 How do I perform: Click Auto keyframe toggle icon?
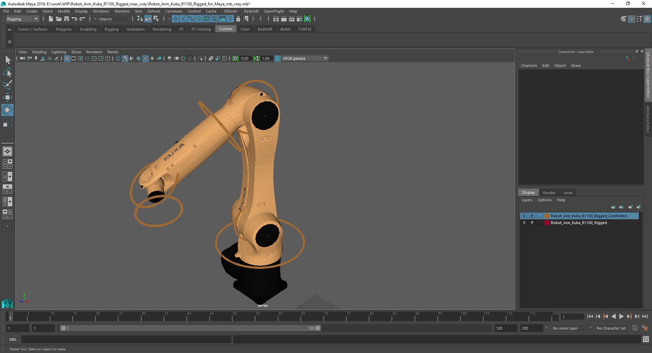[635, 328]
